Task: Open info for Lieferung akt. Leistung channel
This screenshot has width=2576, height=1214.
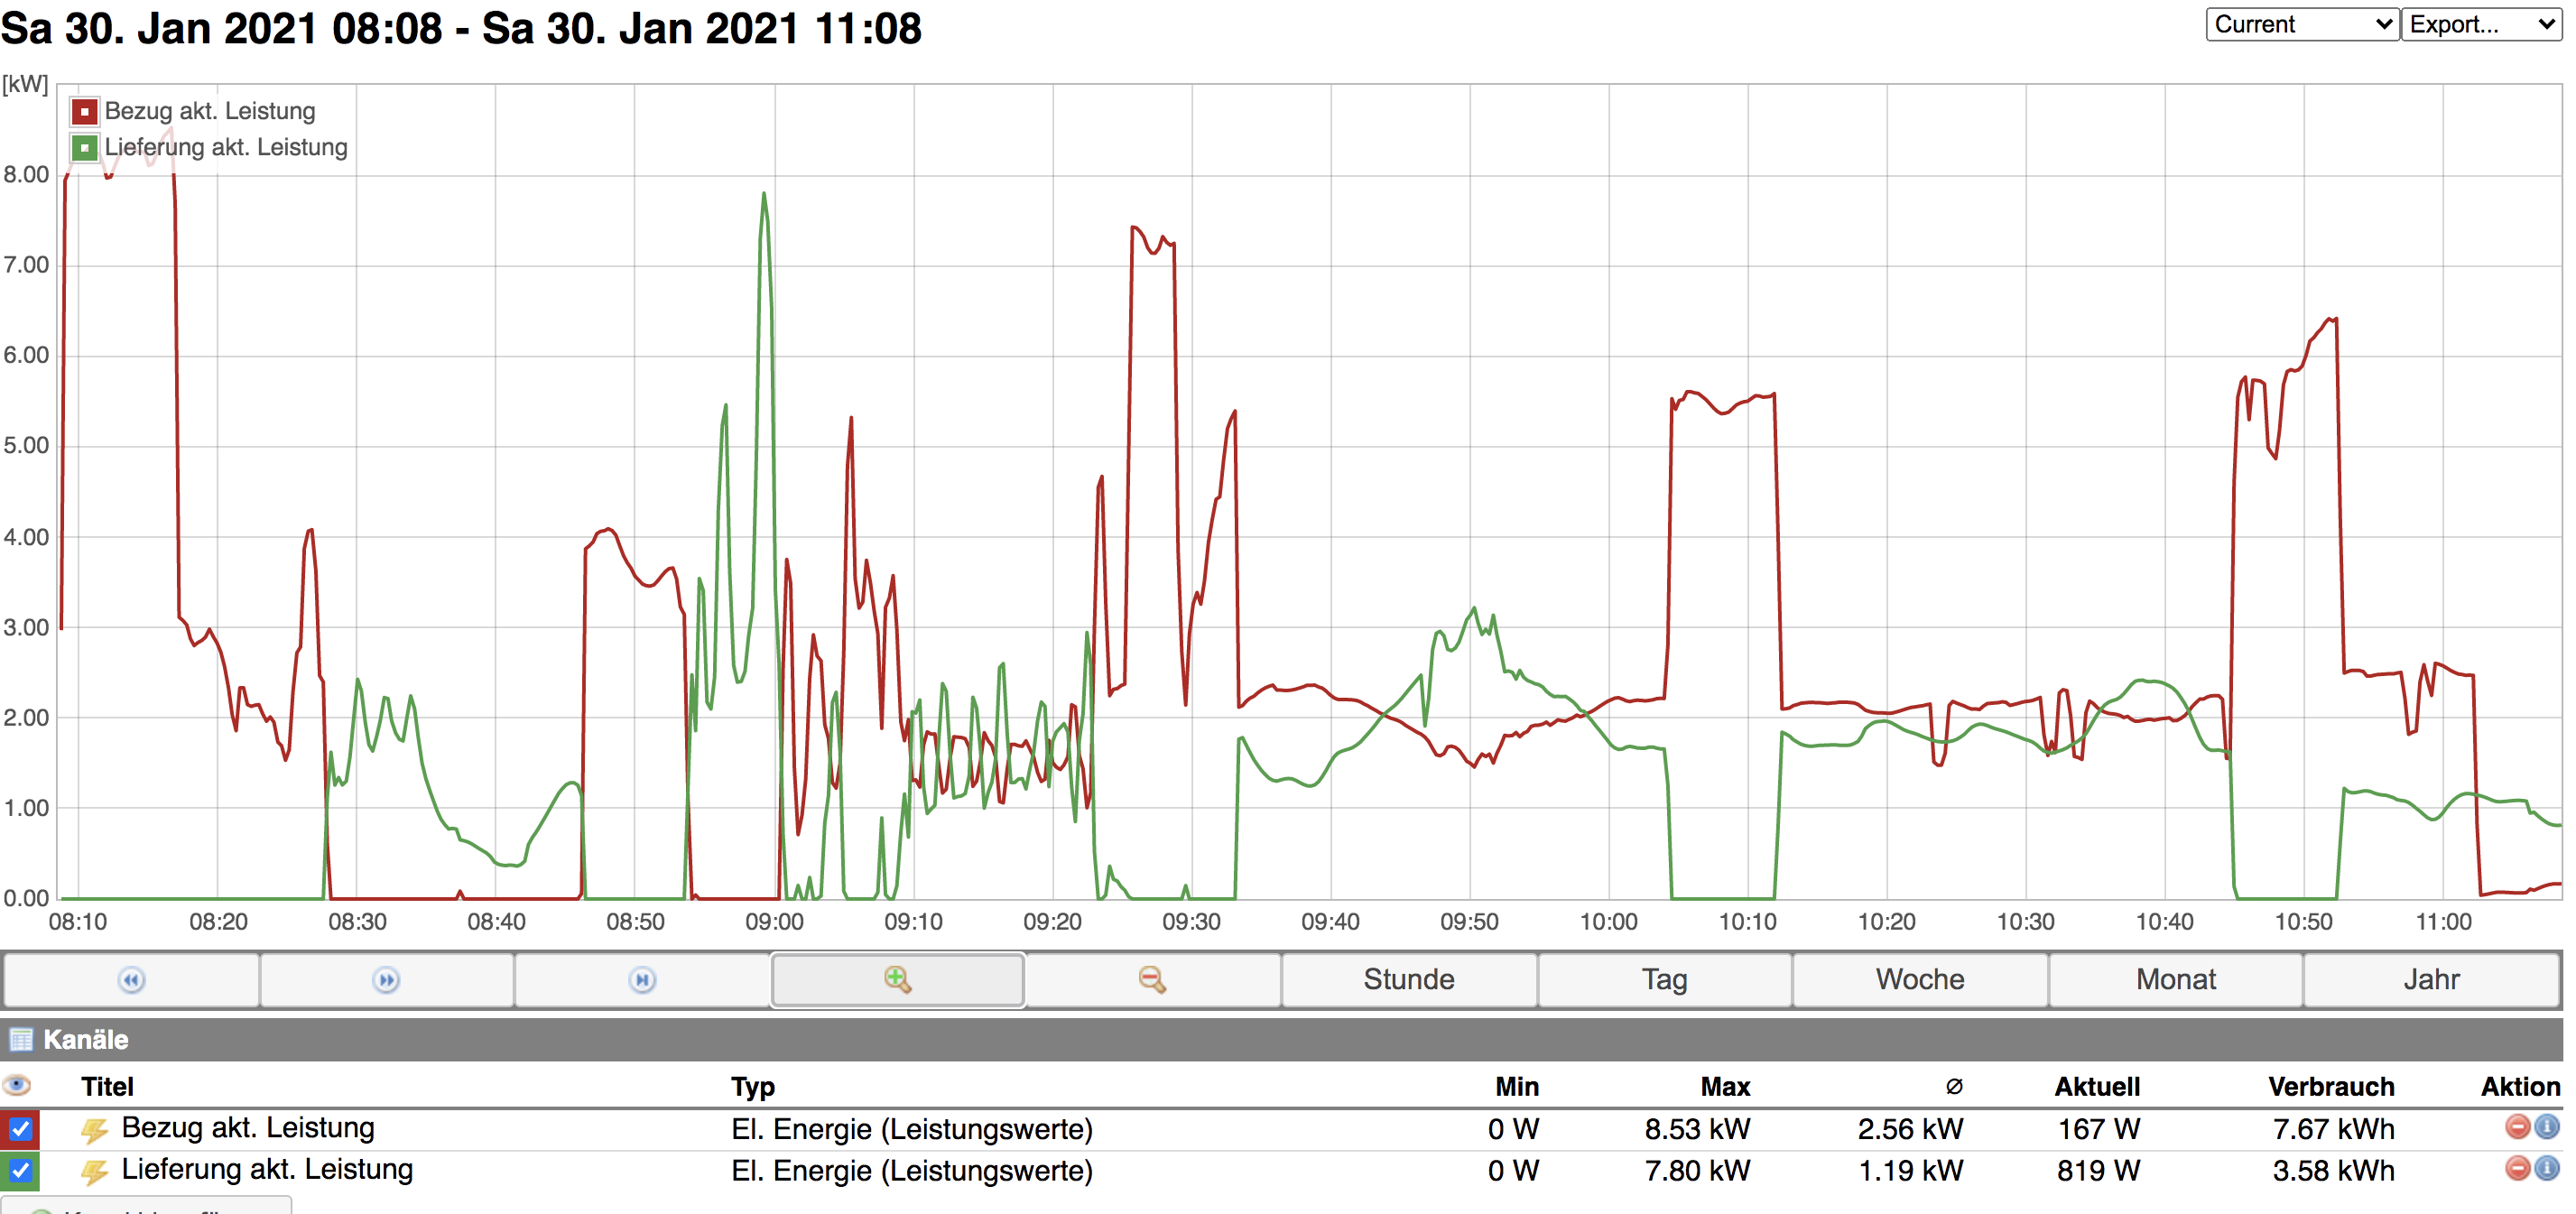Action: coord(2547,1168)
